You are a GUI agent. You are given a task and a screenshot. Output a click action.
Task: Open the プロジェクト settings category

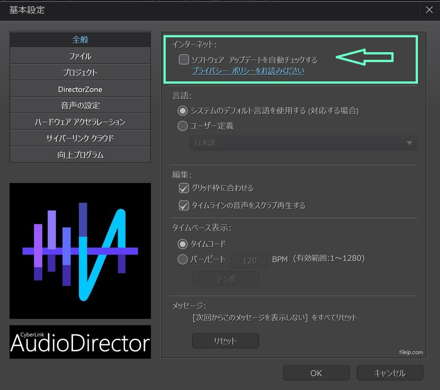pyautogui.click(x=80, y=72)
